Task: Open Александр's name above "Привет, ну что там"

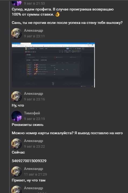Action: point(33,169)
